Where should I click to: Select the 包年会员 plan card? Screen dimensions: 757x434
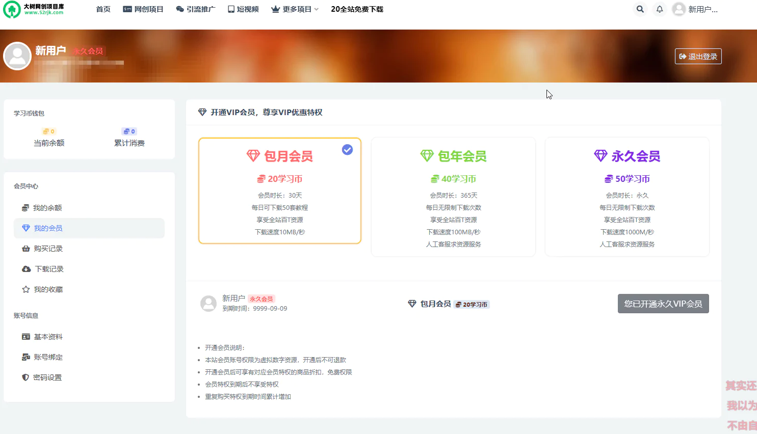pos(453,197)
